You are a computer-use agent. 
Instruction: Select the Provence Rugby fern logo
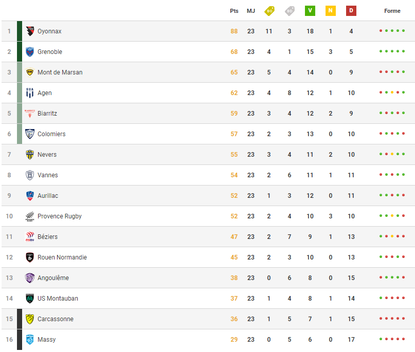click(30, 216)
